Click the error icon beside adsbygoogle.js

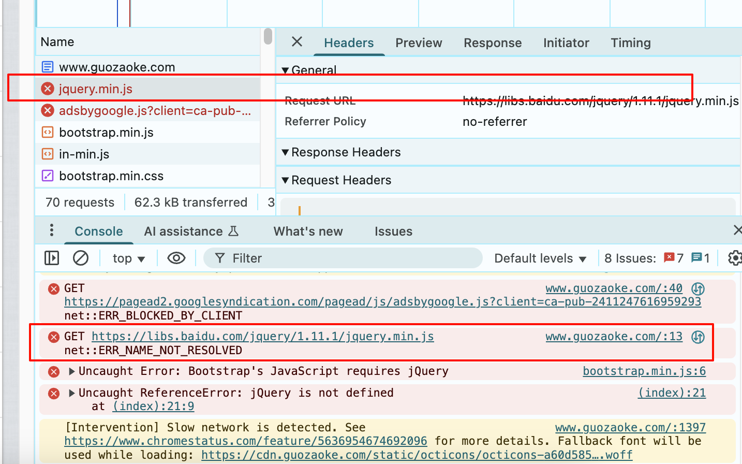point(48,110)
